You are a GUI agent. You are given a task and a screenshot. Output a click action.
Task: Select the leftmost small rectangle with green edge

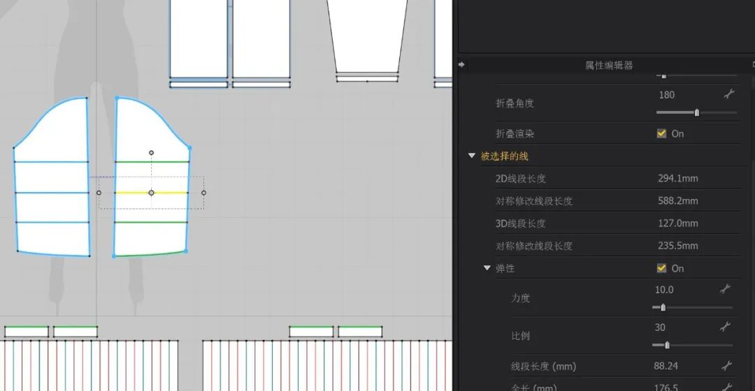click(x=27, y=332)
